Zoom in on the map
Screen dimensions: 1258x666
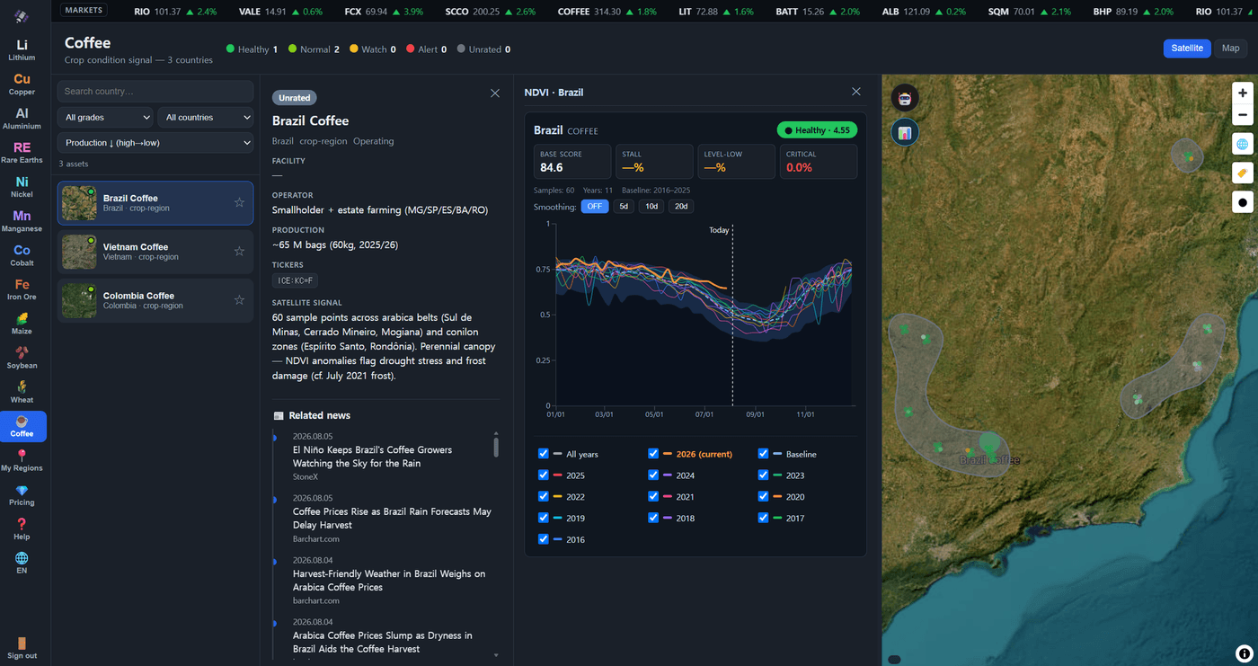pos(1243,93)
